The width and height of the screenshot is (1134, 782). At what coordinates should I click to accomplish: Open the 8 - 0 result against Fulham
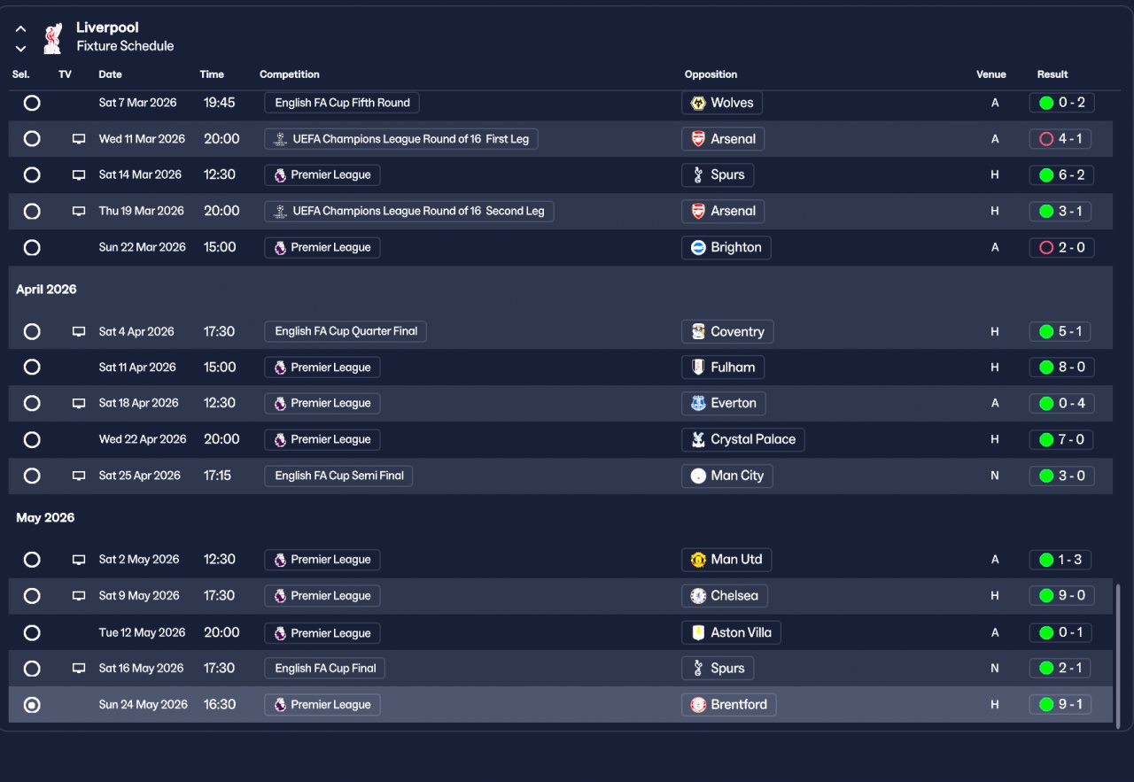coord(1061,368)
